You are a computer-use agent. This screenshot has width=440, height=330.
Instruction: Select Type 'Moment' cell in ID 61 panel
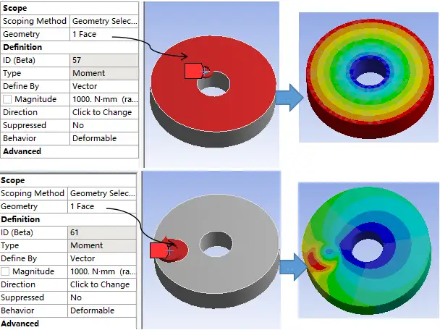102,245
